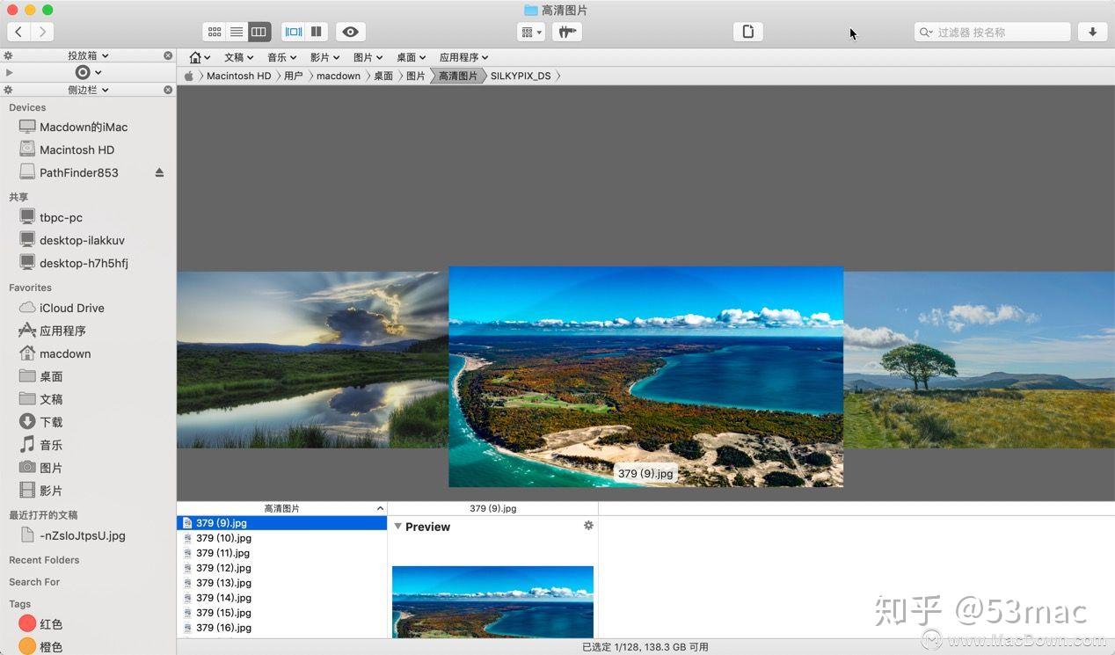The height and width of the screenshot is (655, 1115).
Task: Collapse the Preview disclosure triangle
Action: click(397, 527)
